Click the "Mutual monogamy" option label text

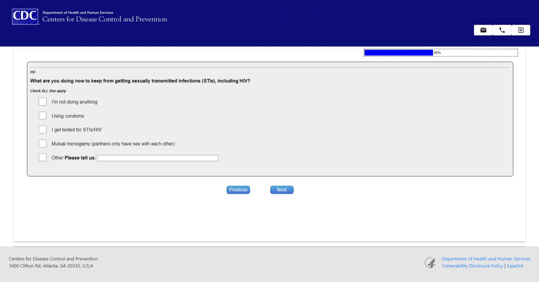pos(113,144)
